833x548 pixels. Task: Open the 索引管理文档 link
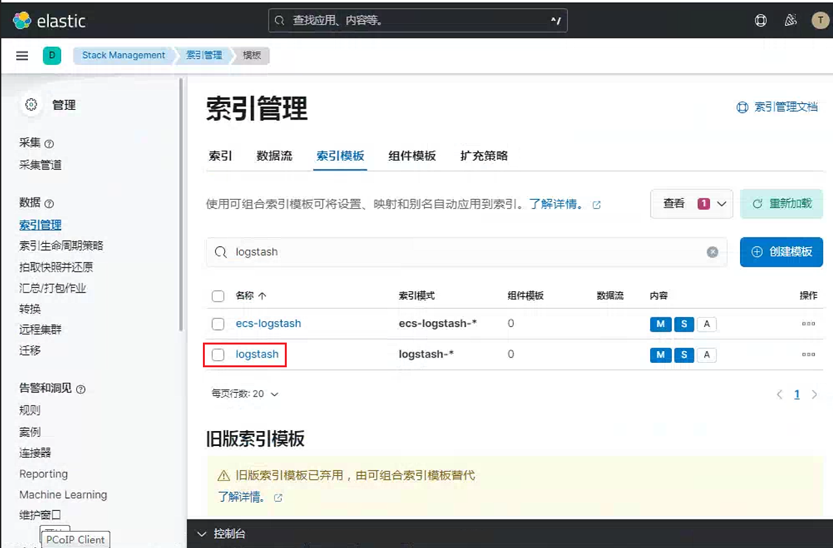click(777, 107)
